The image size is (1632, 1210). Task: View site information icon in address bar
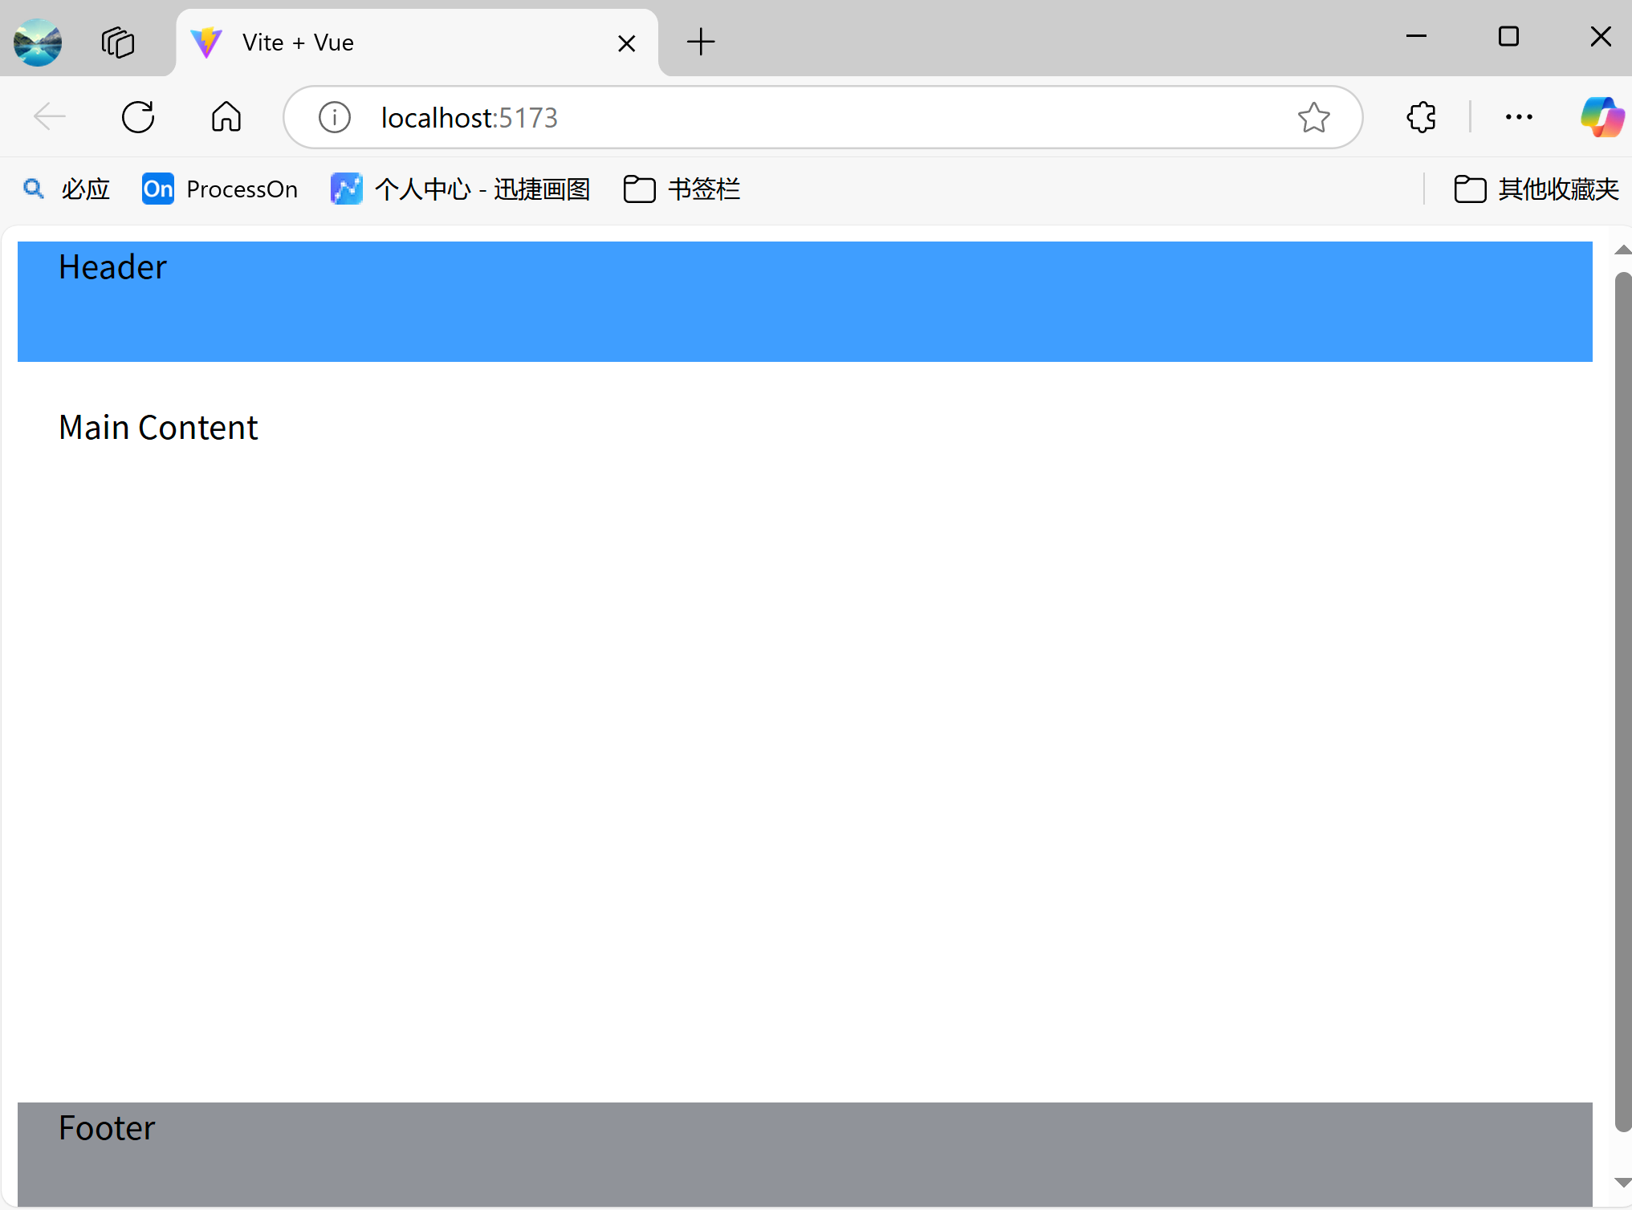(x=335, y=117)
